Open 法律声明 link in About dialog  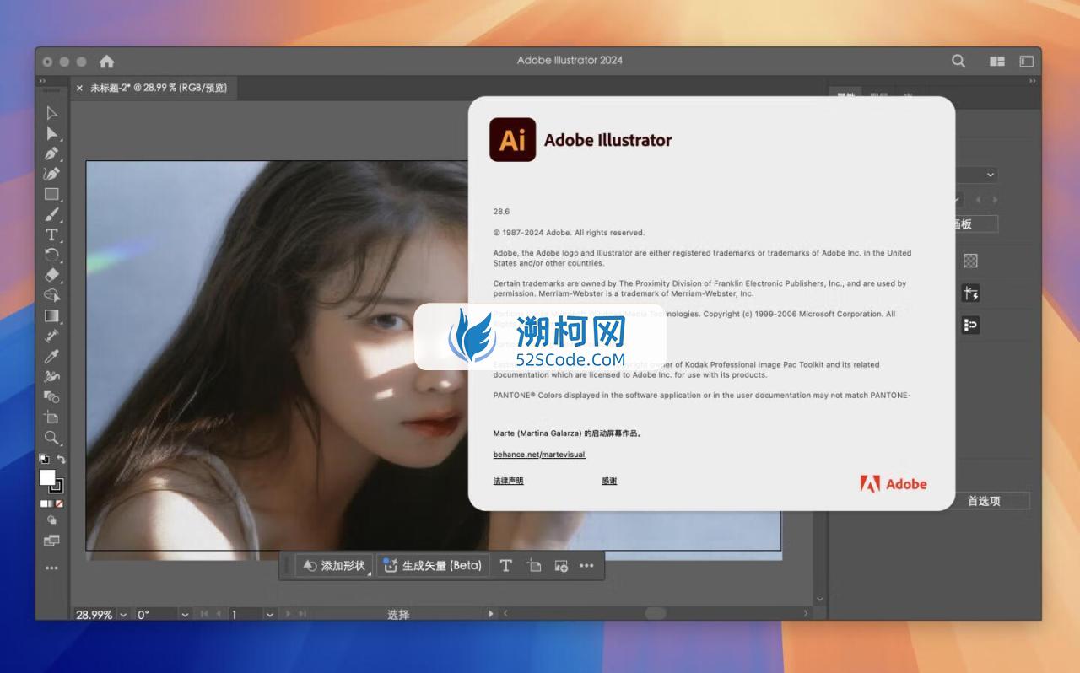click(508, 481)
